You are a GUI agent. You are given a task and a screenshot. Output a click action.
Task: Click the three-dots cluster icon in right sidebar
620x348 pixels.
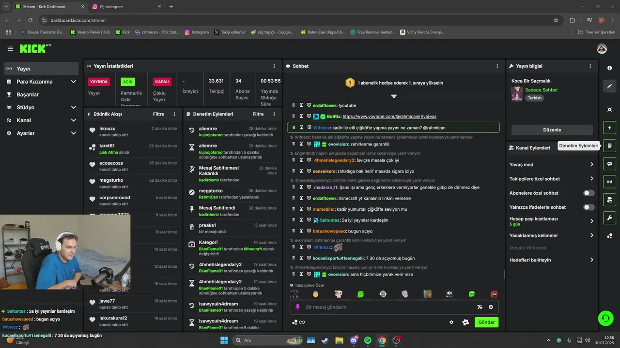[610, 236]
